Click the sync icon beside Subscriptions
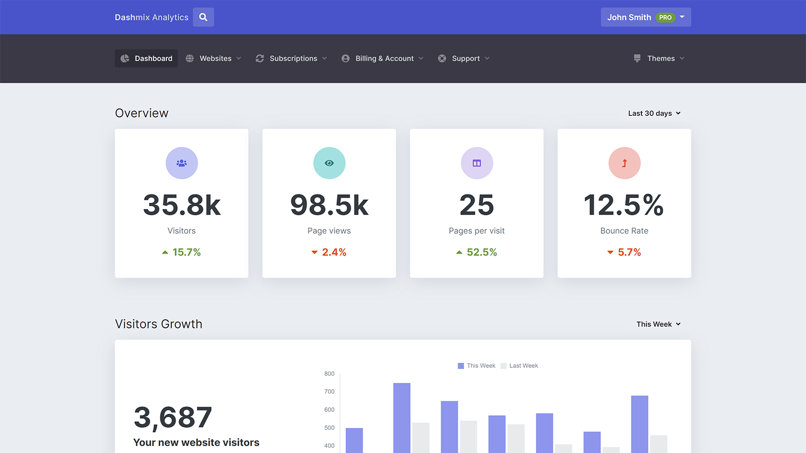 [x=260, y=58]
